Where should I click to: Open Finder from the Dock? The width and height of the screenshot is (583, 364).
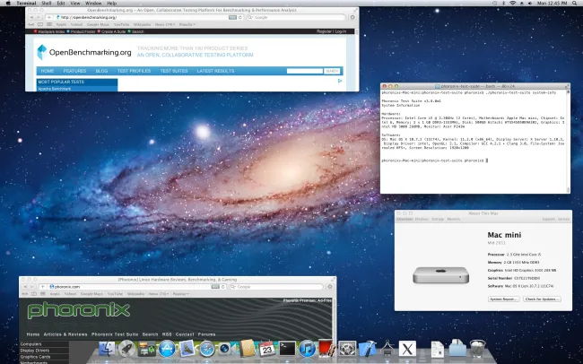[x=107, y=349]
